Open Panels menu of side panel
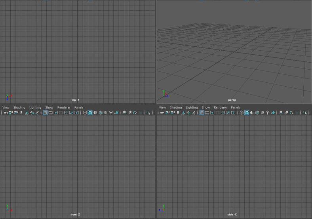312x219 pixels. pyautogui.click(x=236, y=107)
